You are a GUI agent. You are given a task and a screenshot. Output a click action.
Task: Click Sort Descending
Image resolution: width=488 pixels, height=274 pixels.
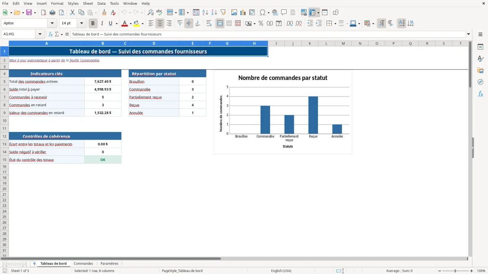[x=214, y=13]
